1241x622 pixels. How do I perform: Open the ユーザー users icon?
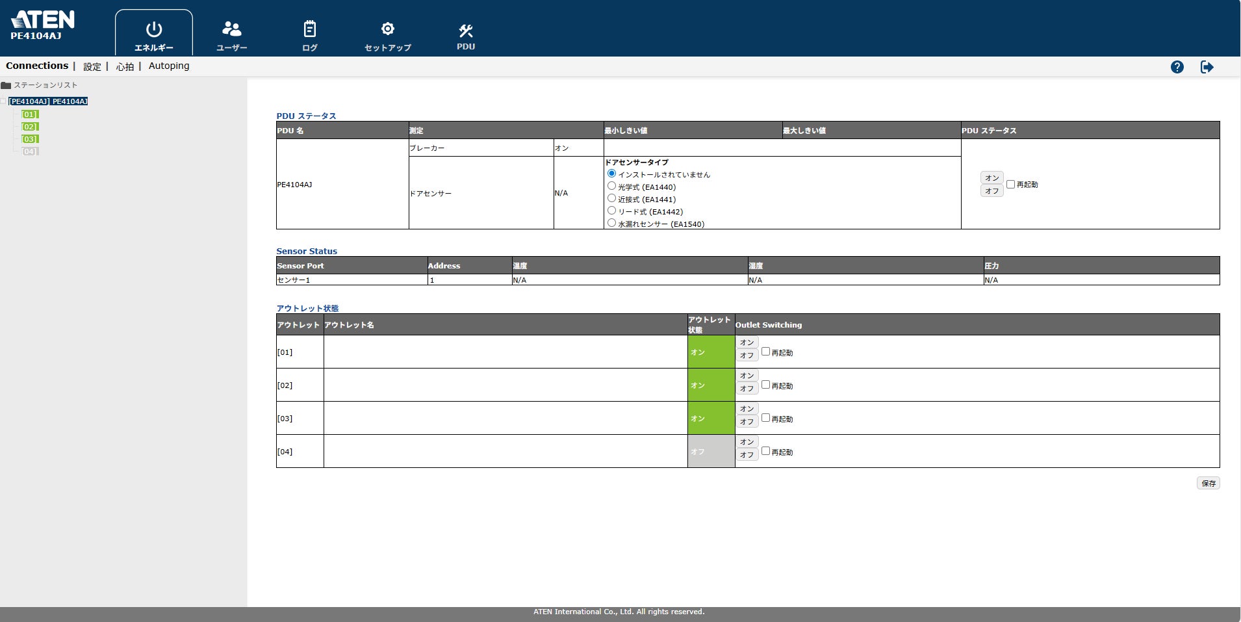[231, 29]
